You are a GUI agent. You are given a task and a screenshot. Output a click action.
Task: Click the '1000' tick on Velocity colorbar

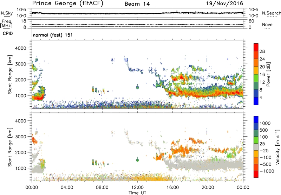pyautogui.click(x=265, y=123)
